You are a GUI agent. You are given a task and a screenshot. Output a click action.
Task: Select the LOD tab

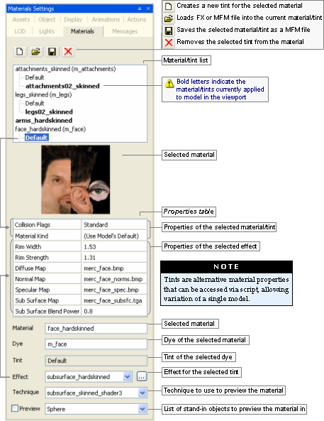click(20, 31)
